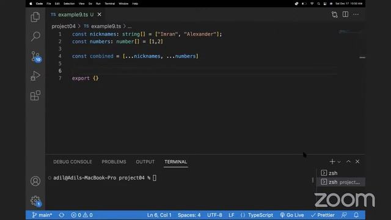This screenshot has height=220, width=391.
Task: Open the terminal launch profile dropdown
Action: 339,162
